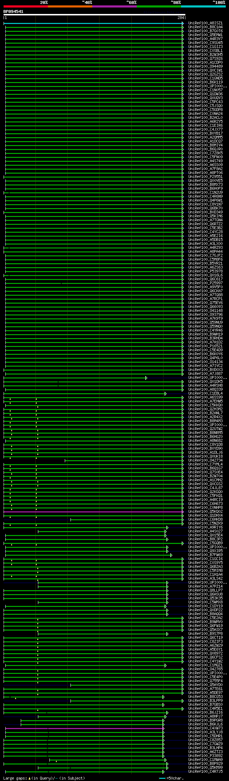Click the UniRef100_Q0UQV3 entry

point(205,98)
